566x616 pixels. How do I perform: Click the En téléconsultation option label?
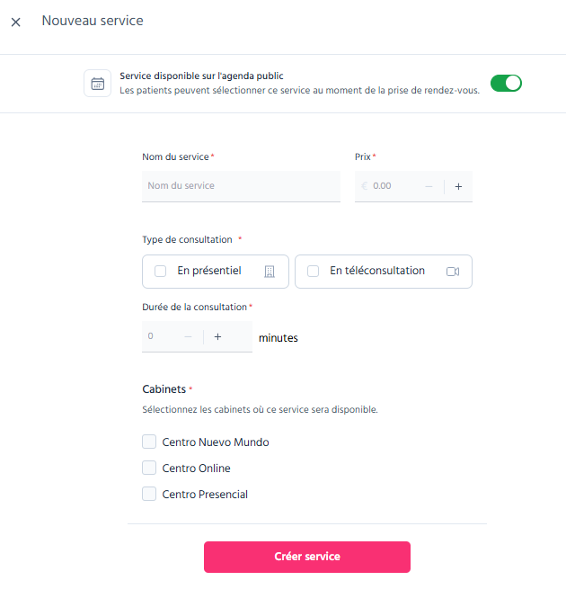[x=377, y=271]
